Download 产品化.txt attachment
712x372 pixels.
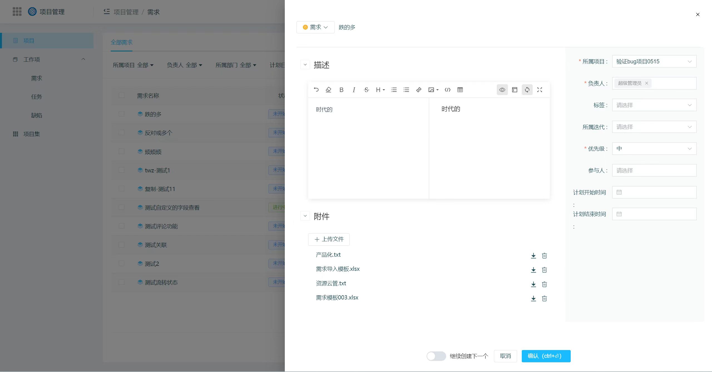point(533,256)
